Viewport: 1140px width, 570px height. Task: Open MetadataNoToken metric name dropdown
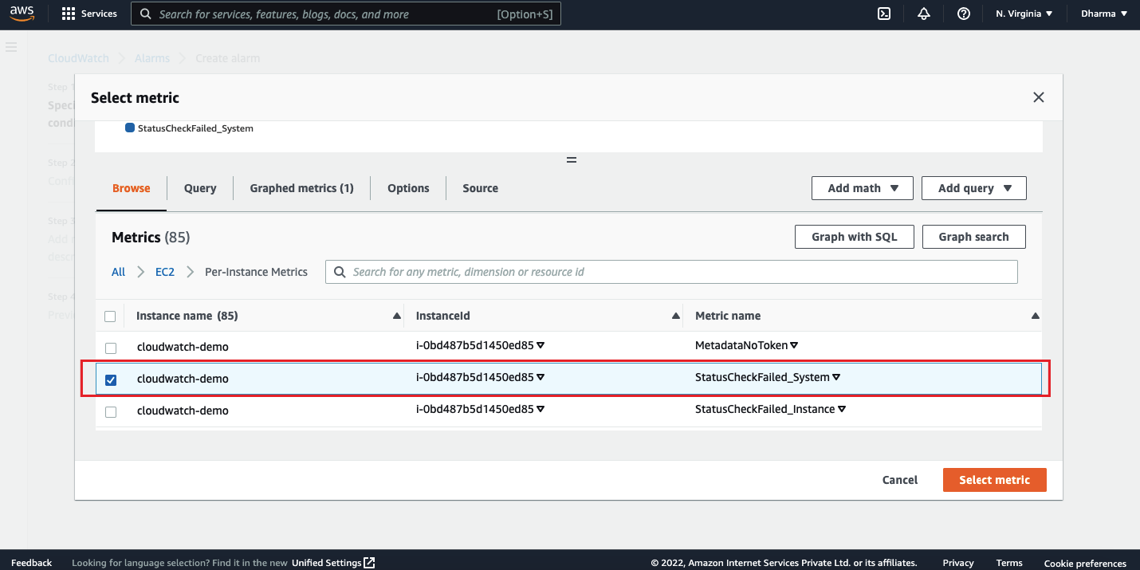coord(794,345)
